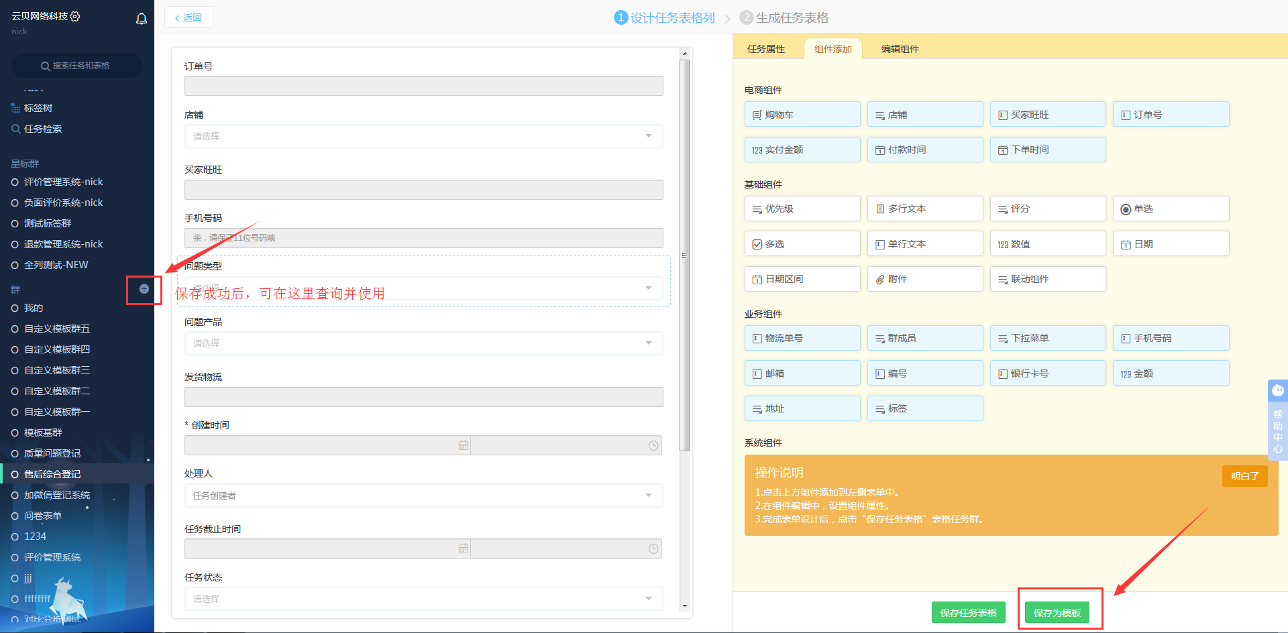
Task: Click the 搜索任务和表格 search field
Action: pyautogui.click(x=77, y=66)
